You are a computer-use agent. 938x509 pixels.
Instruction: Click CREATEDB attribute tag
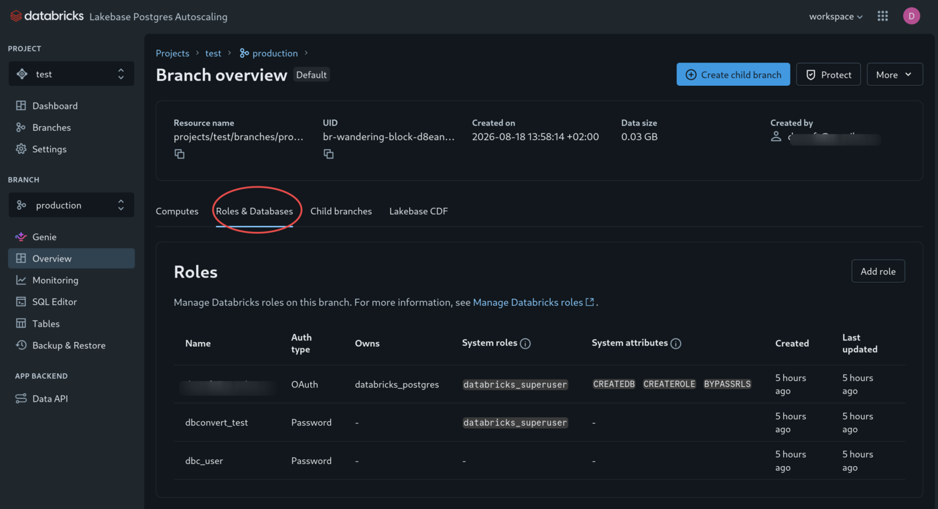coord(614,384)
